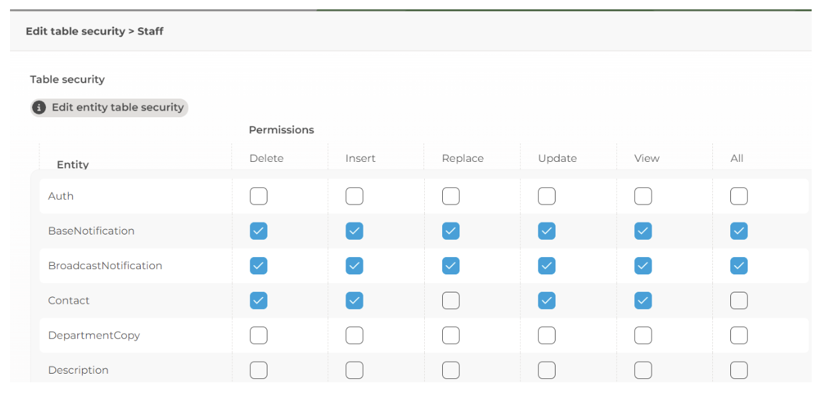This screenshot has width=839, height=401.
Task: Select the BroadcastNotification entity name
Action: click(x=105, y=266)
